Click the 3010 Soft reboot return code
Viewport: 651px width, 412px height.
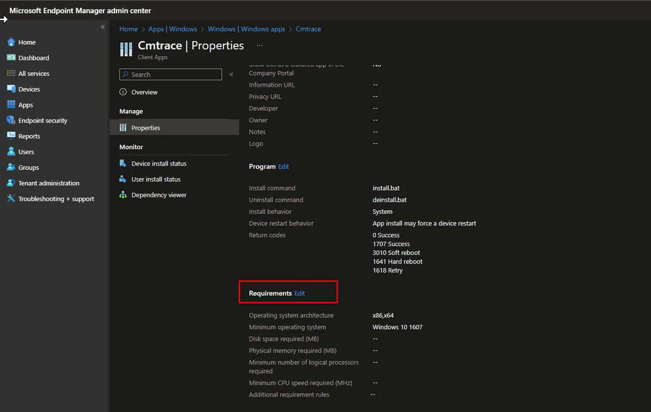(x=397, y=253)
